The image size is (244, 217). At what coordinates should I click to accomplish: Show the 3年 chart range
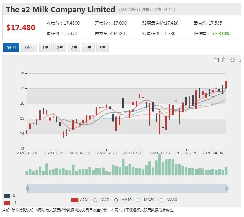pyautogui.click(x=74, y=48)
